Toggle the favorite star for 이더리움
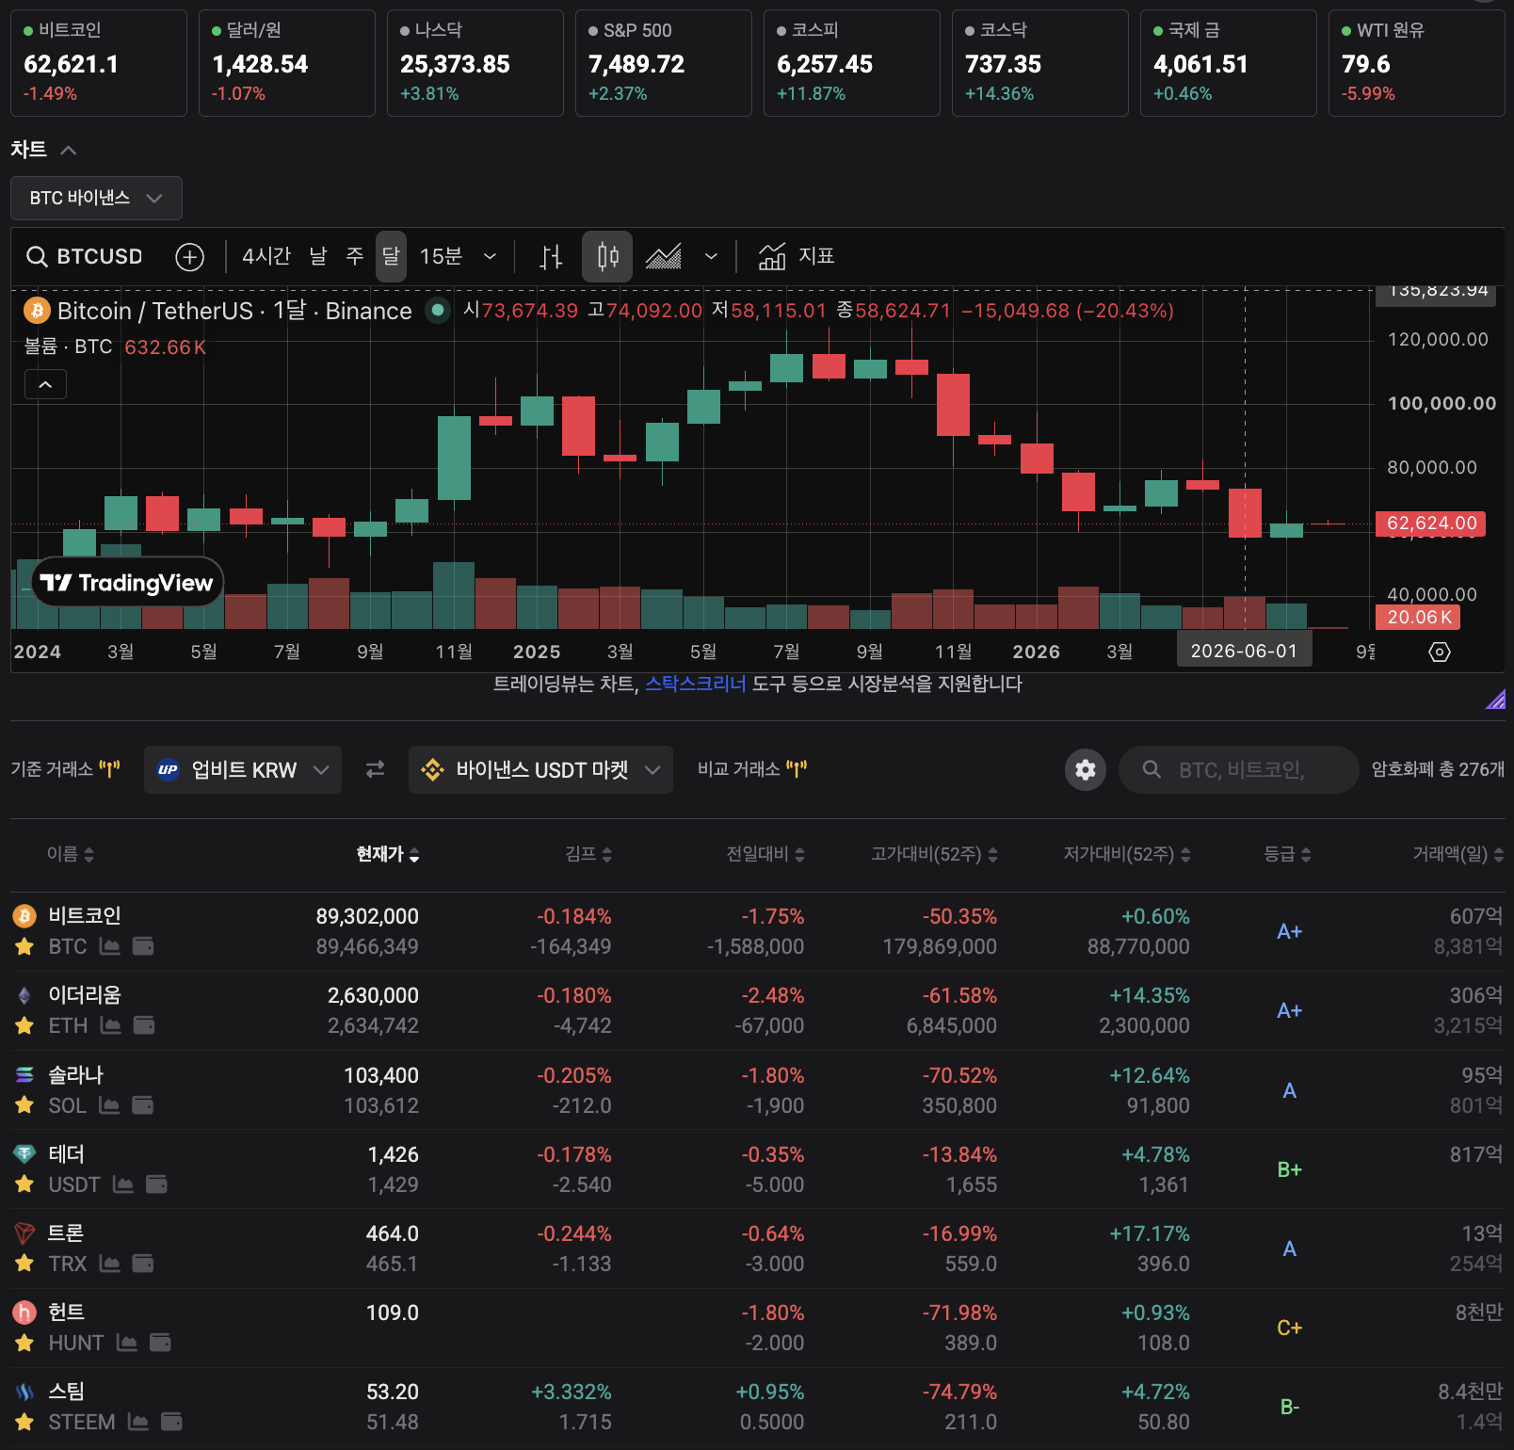This screenshot has height=1450, width=1514. click(x=24, y=1025)
